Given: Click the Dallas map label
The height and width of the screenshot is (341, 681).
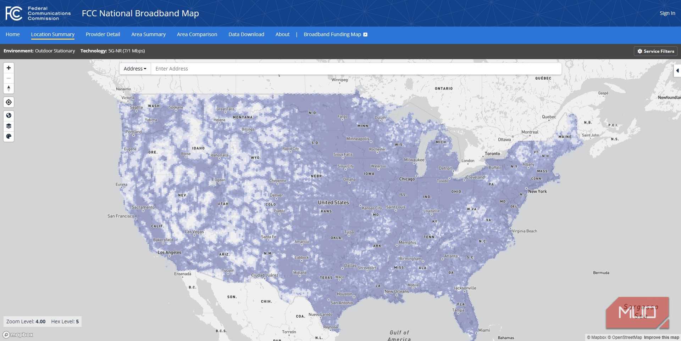Looking at the screenshot, I should (x=350, y=266).
